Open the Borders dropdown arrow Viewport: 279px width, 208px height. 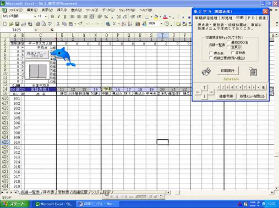[151, 17]
